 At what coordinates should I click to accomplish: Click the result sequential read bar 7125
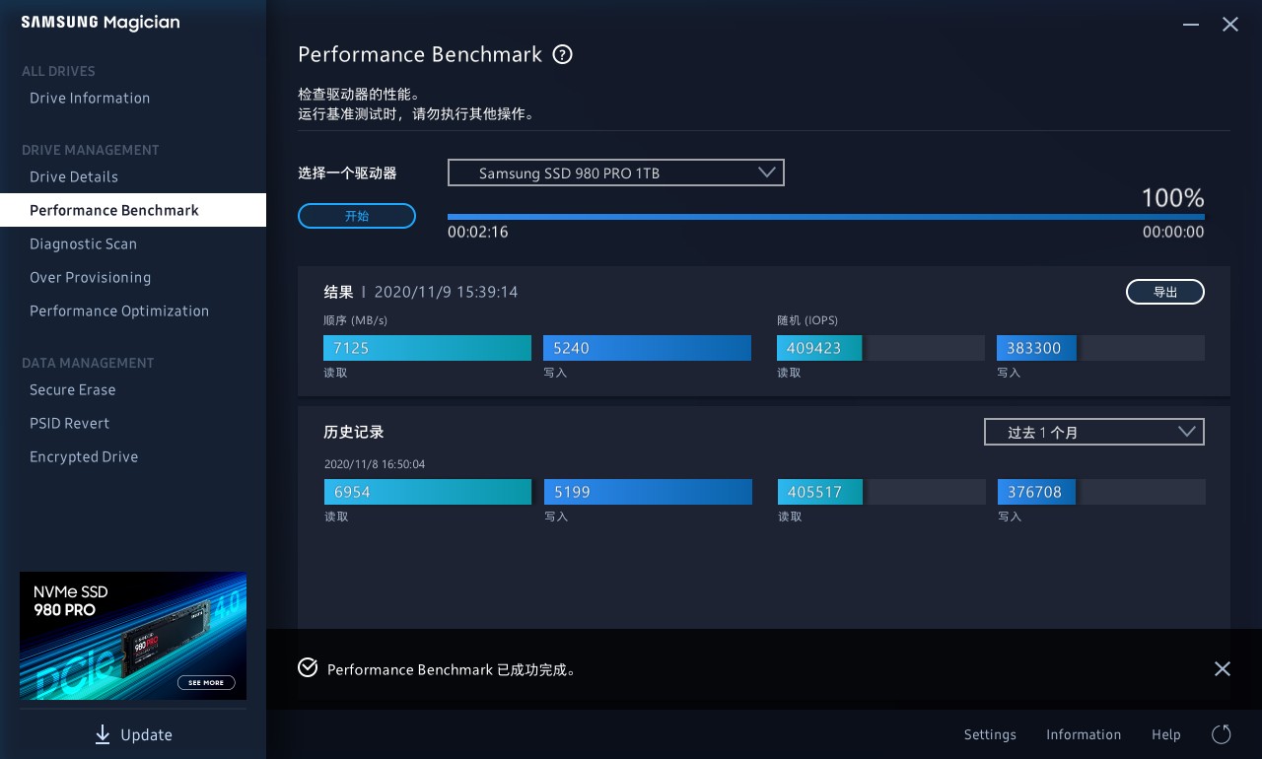(427, 348)
